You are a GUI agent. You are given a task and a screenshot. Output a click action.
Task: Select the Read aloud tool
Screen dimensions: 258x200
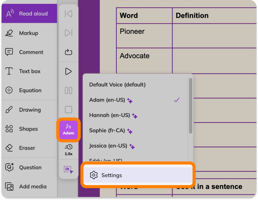point(29,13)
